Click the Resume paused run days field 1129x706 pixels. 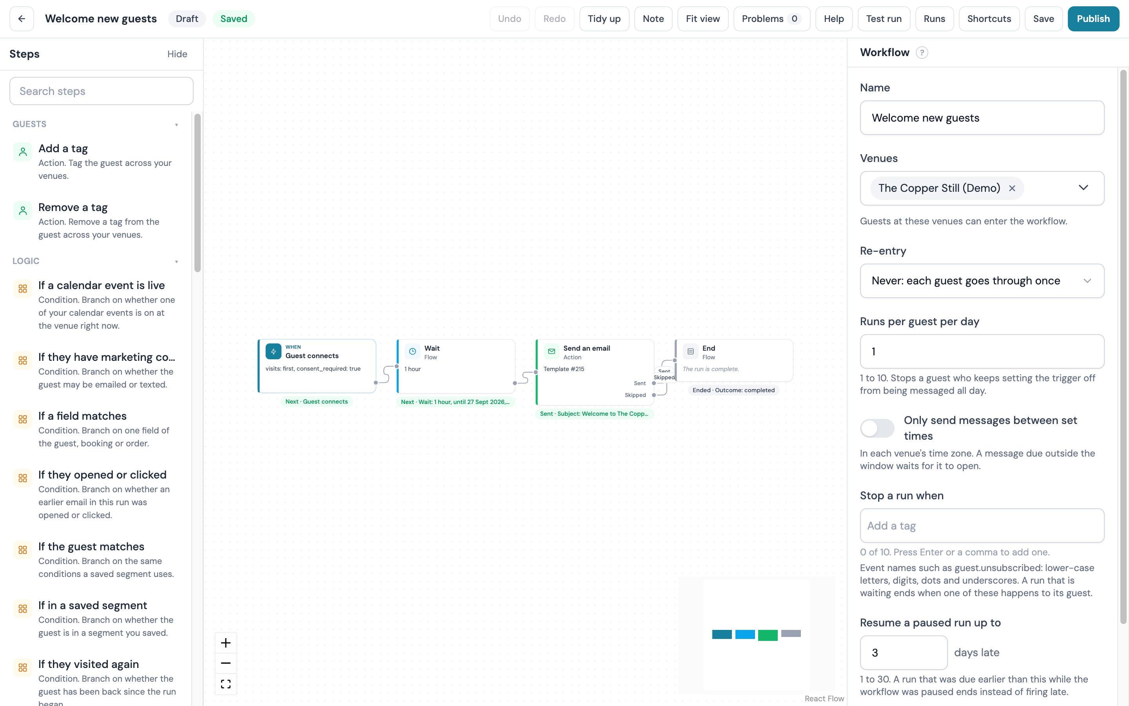click(904, 653)
